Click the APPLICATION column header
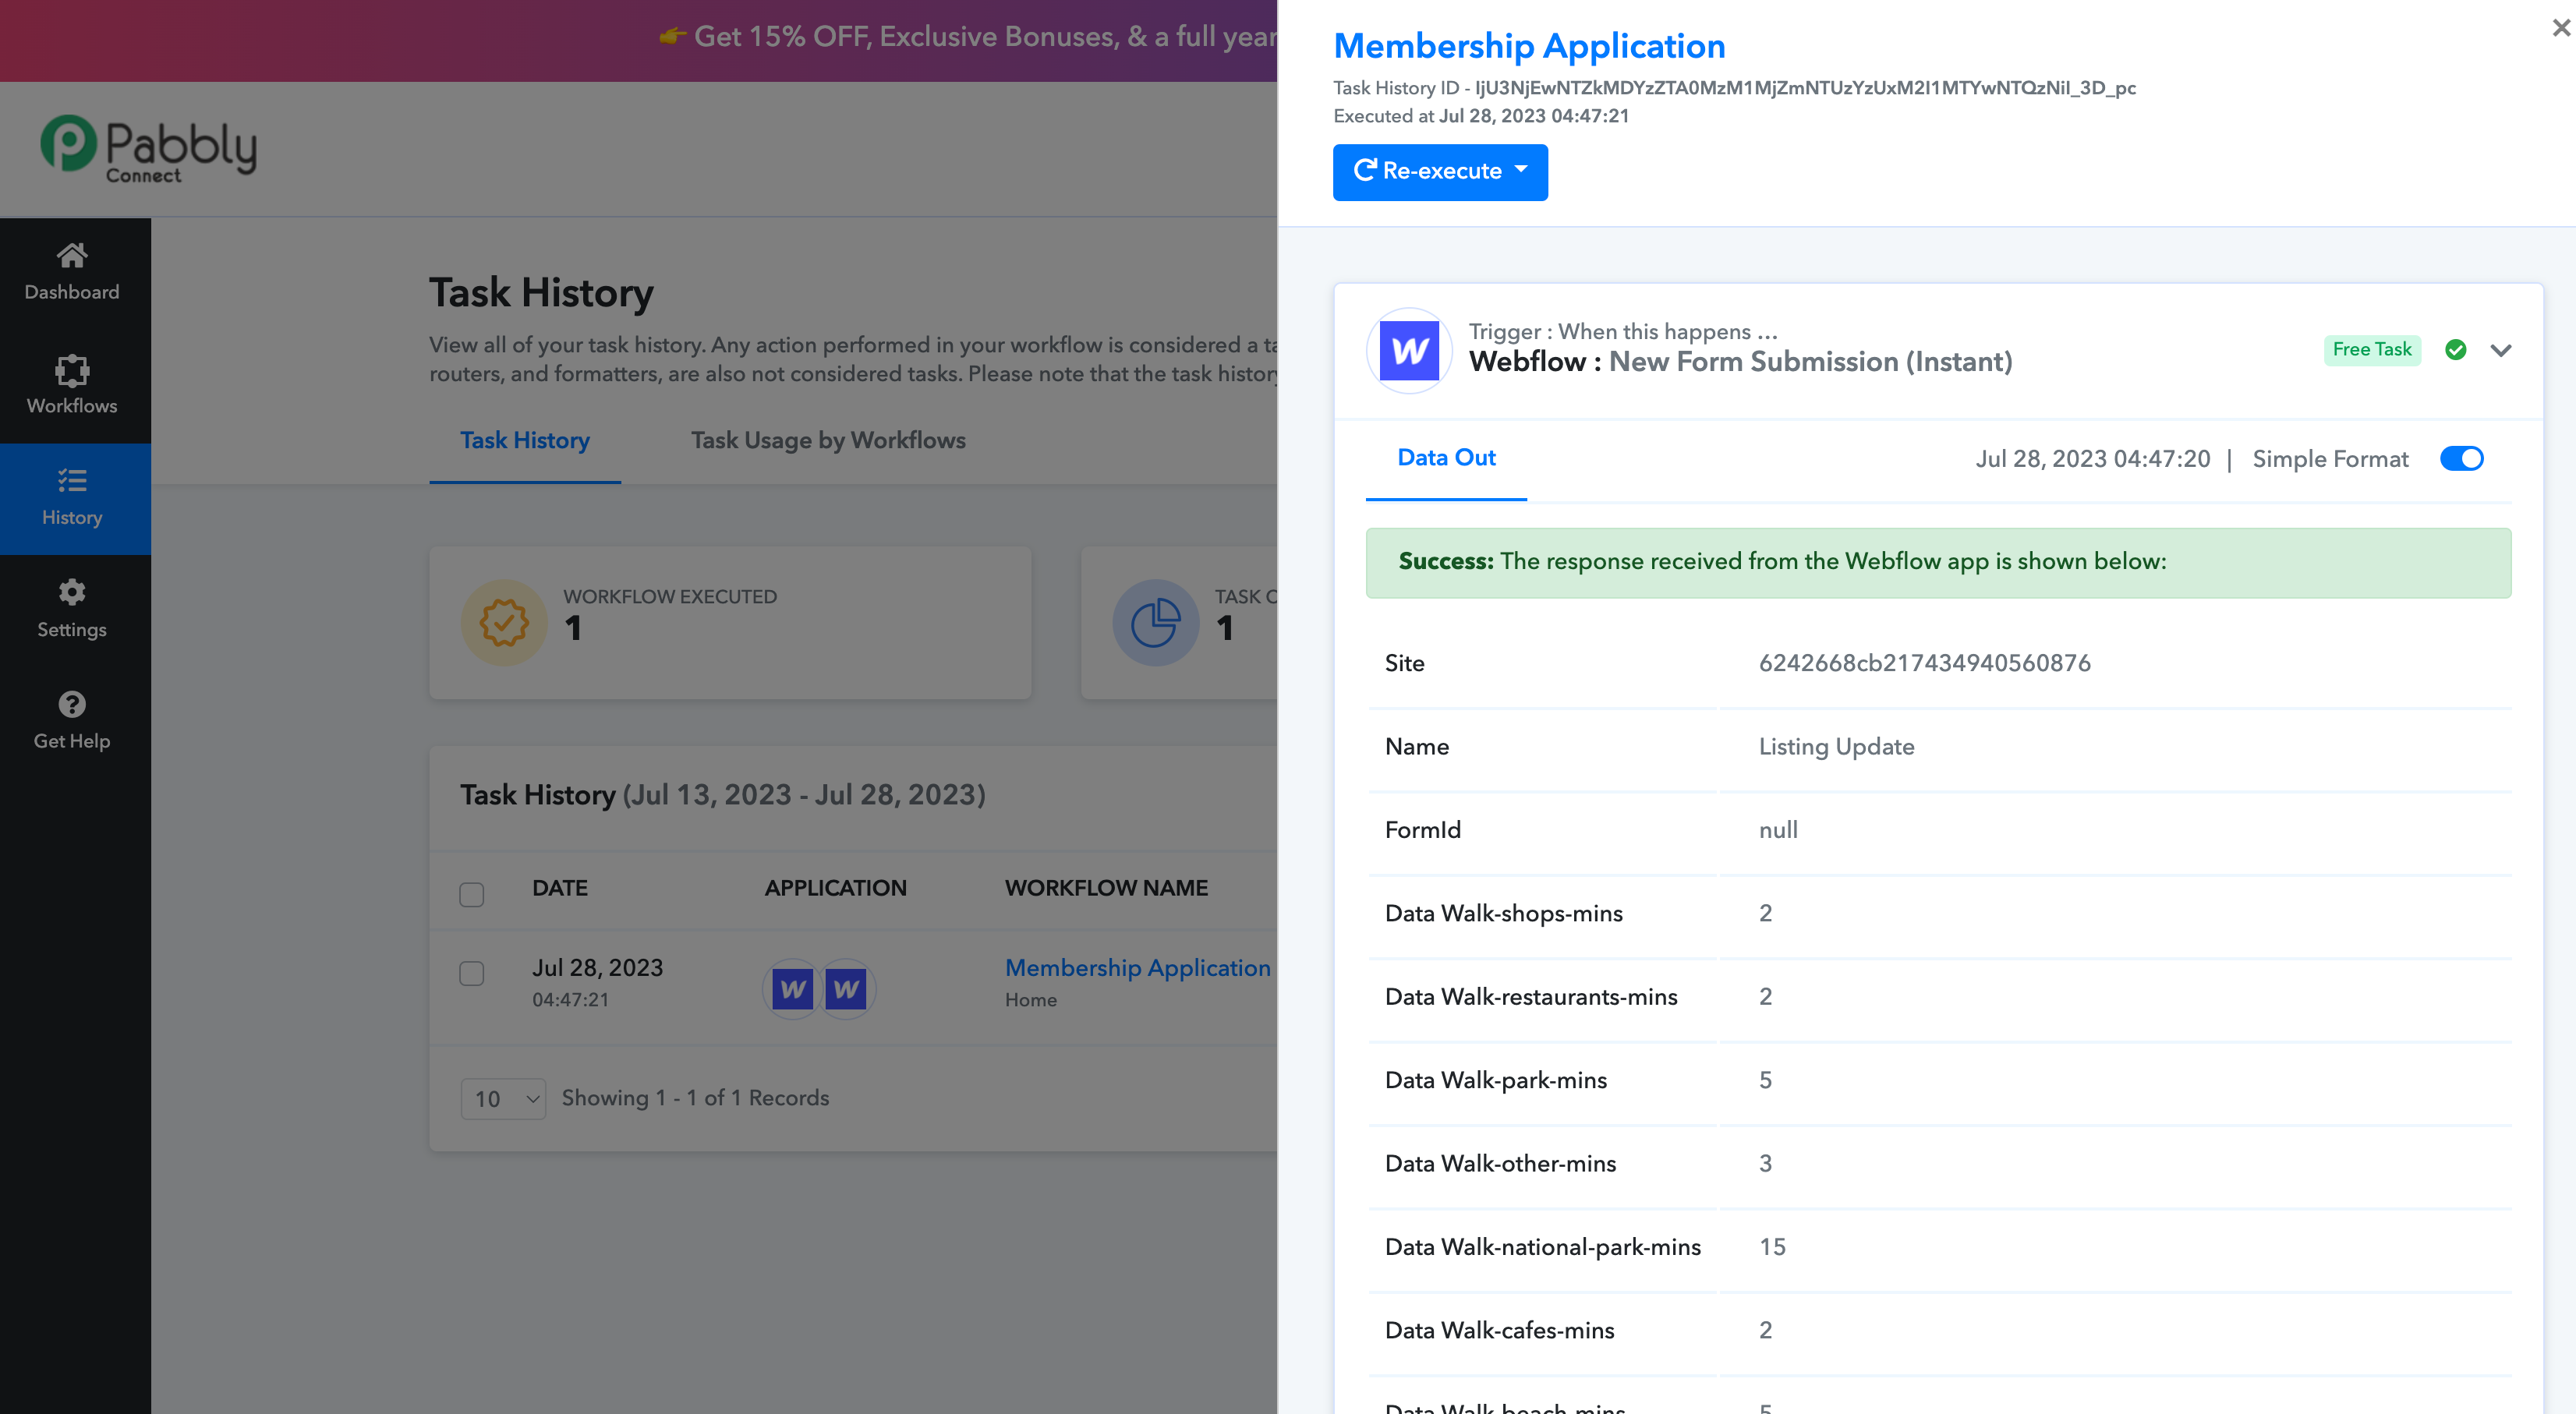This screenshot has width=2576, height=1414. point(836,888)
